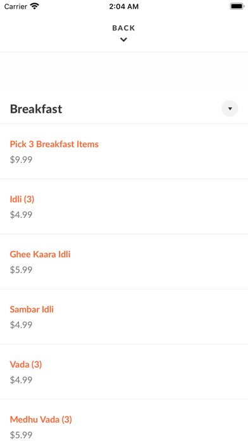Viewport: 248px width, 441px height.
Task: Click the Carrier label in status bar
Action: point(16,6)
